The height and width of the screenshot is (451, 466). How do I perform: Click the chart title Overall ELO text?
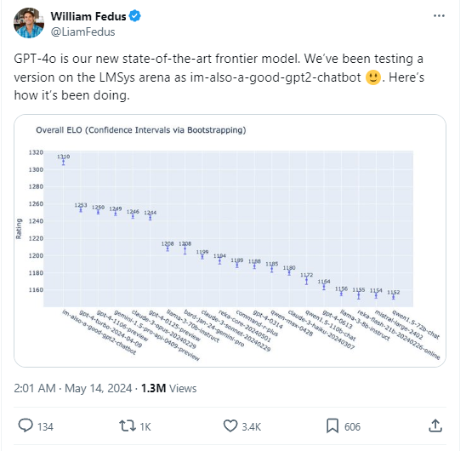click(141, 130)
